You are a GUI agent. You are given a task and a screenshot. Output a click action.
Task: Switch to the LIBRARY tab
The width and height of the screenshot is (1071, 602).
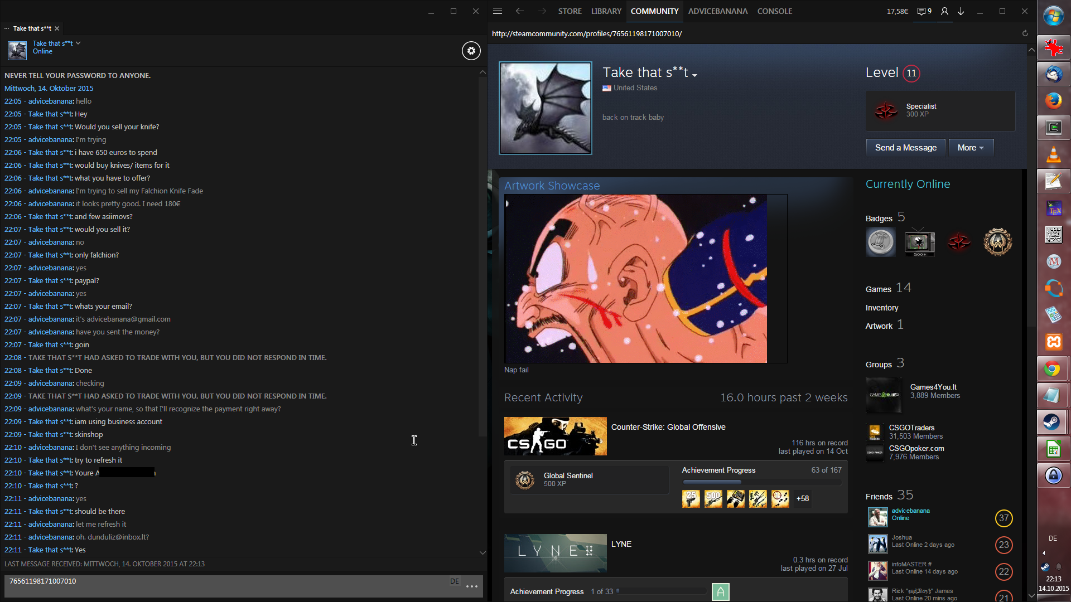pyautogui.click(x=606, y=11)
